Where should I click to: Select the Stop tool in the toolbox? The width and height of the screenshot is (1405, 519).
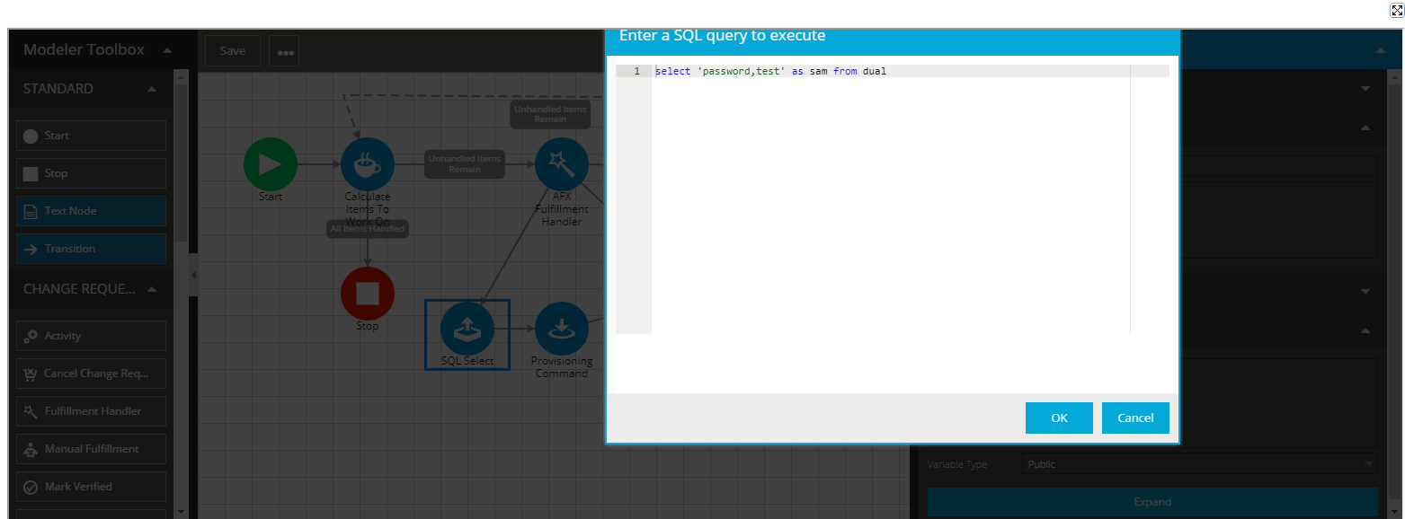(89, 172)
